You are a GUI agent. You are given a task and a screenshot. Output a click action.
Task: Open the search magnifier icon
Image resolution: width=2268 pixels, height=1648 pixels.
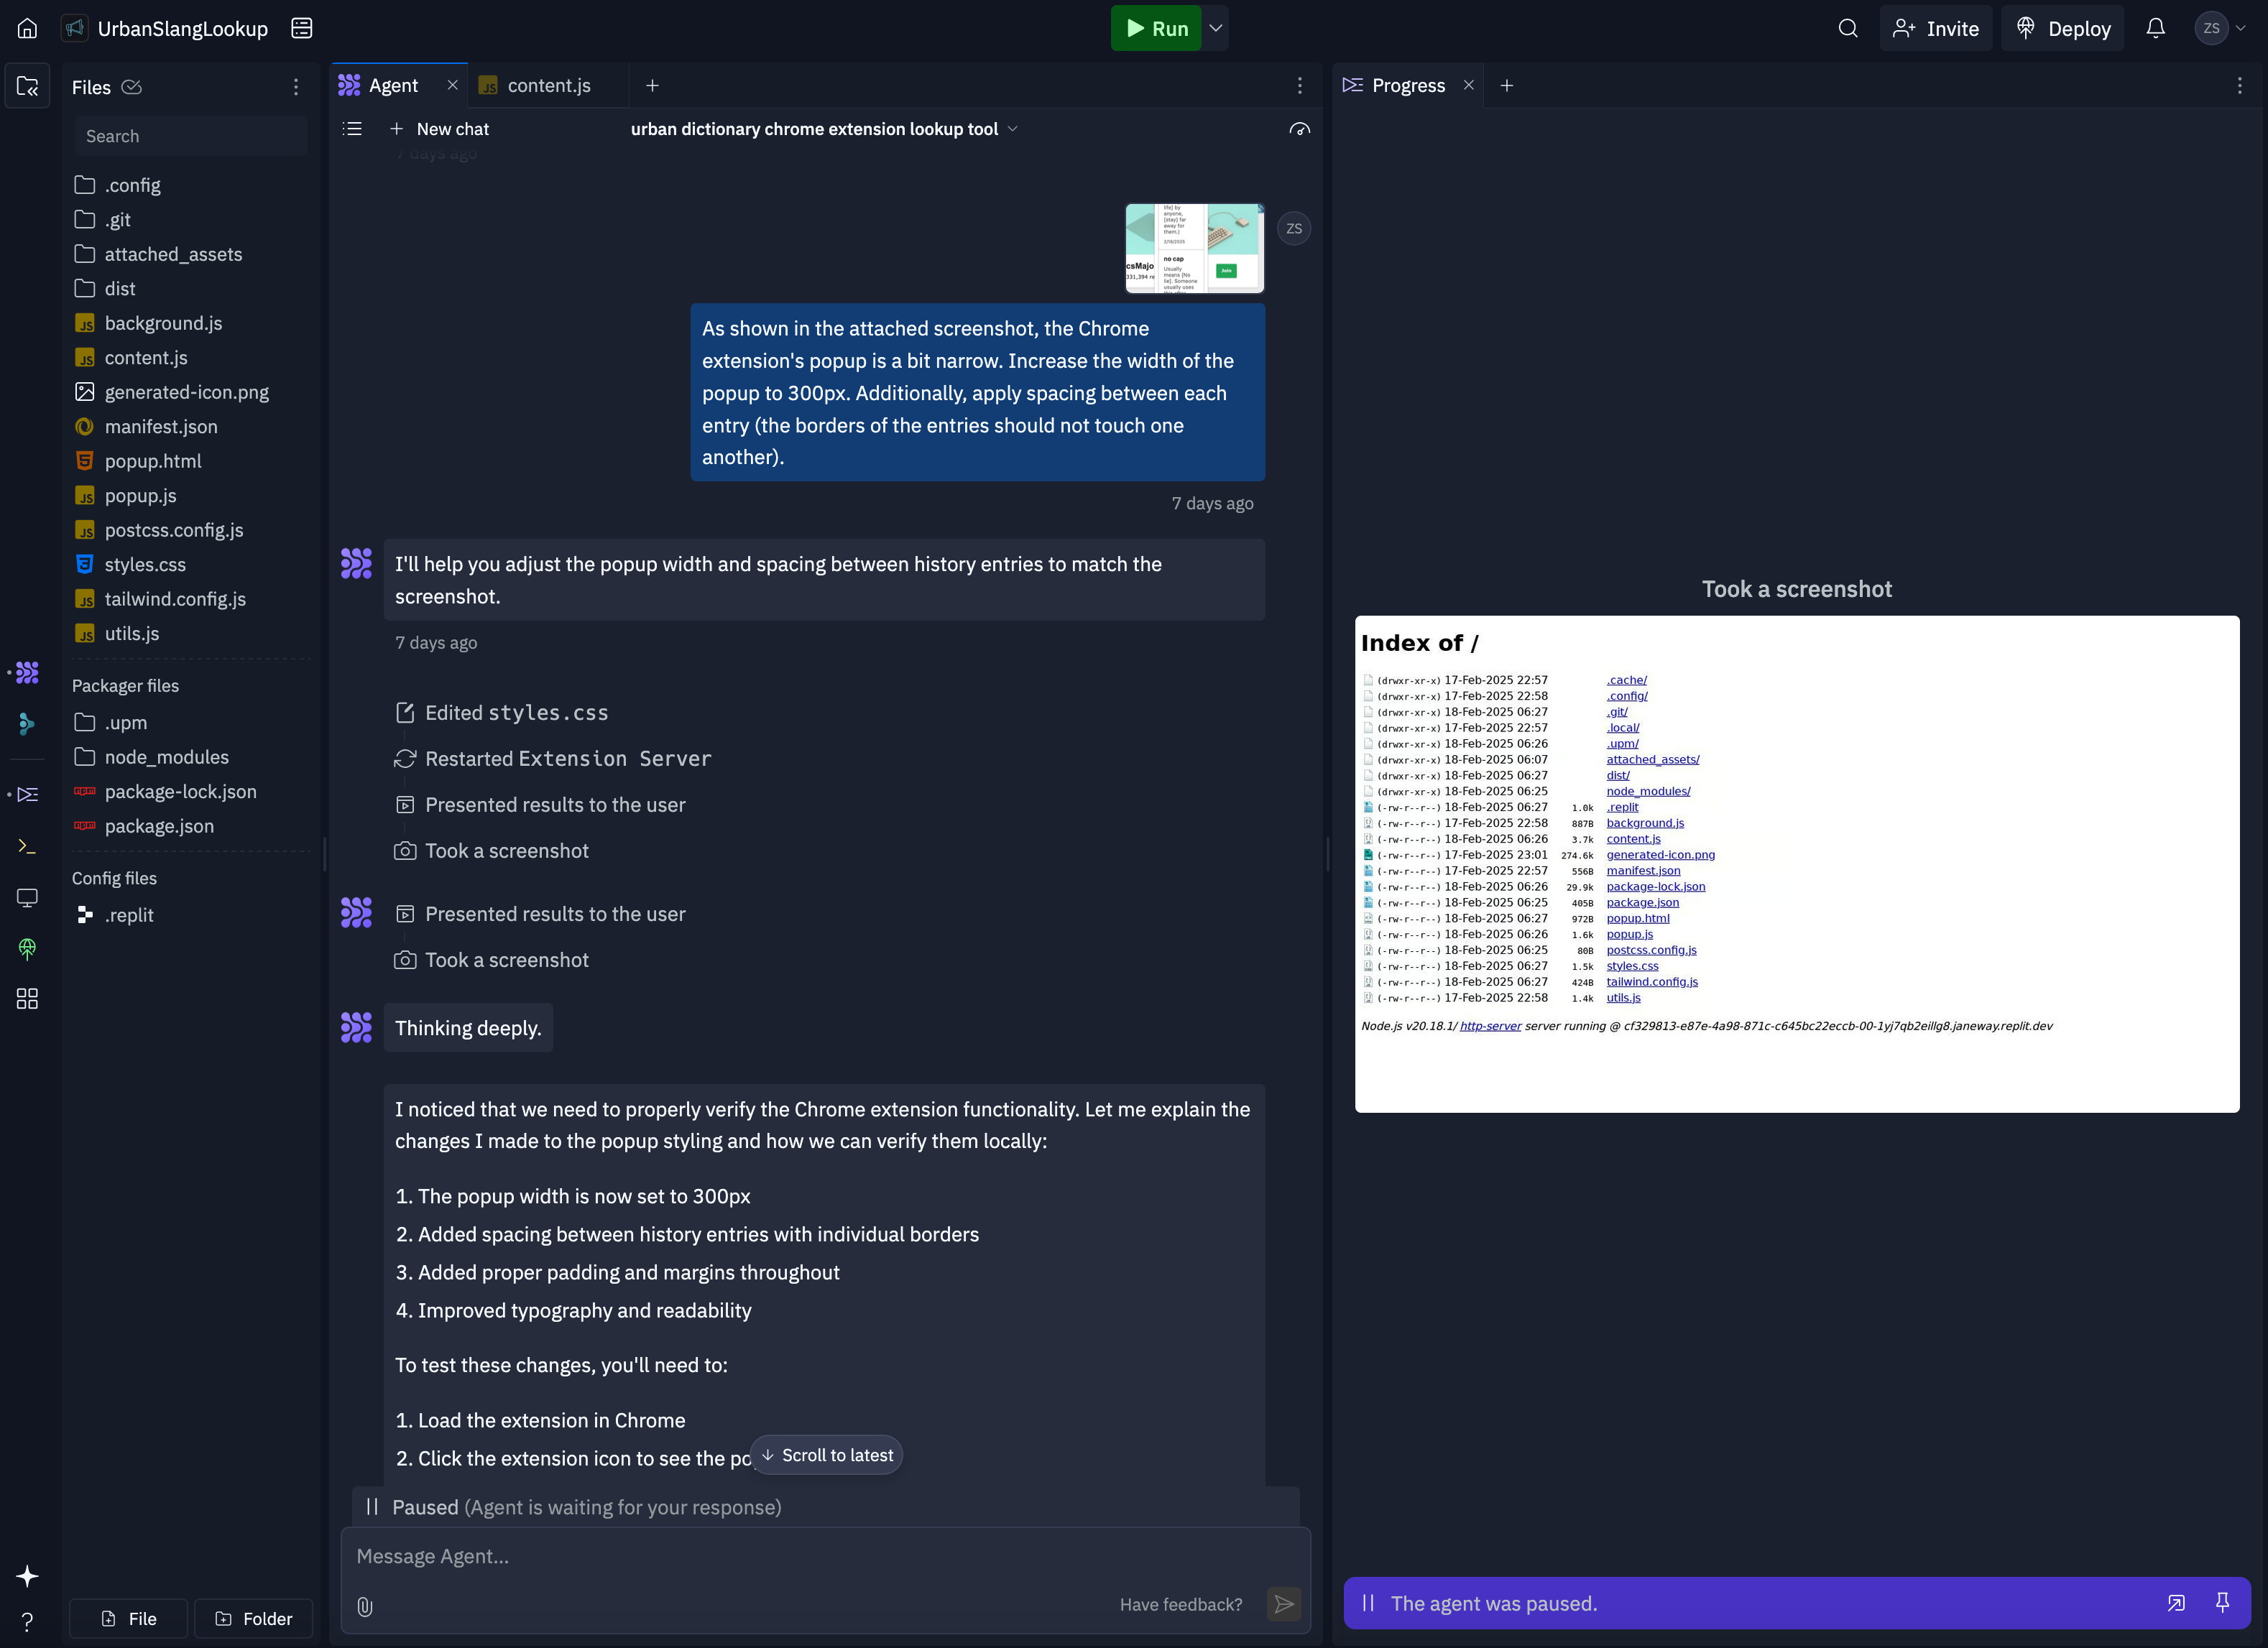[x=1847, y=28]
